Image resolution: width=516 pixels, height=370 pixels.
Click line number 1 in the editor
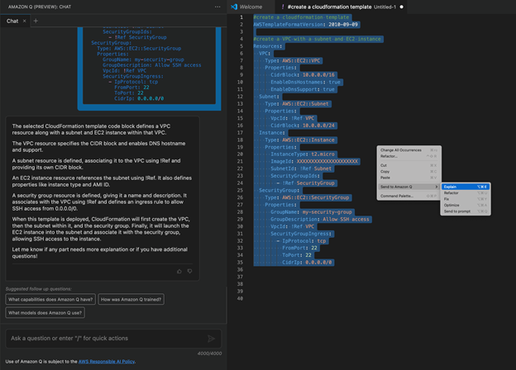[241, 17]
